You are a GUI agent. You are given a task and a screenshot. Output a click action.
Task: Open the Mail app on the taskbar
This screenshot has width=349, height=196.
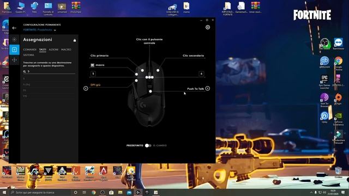[129, 192]
